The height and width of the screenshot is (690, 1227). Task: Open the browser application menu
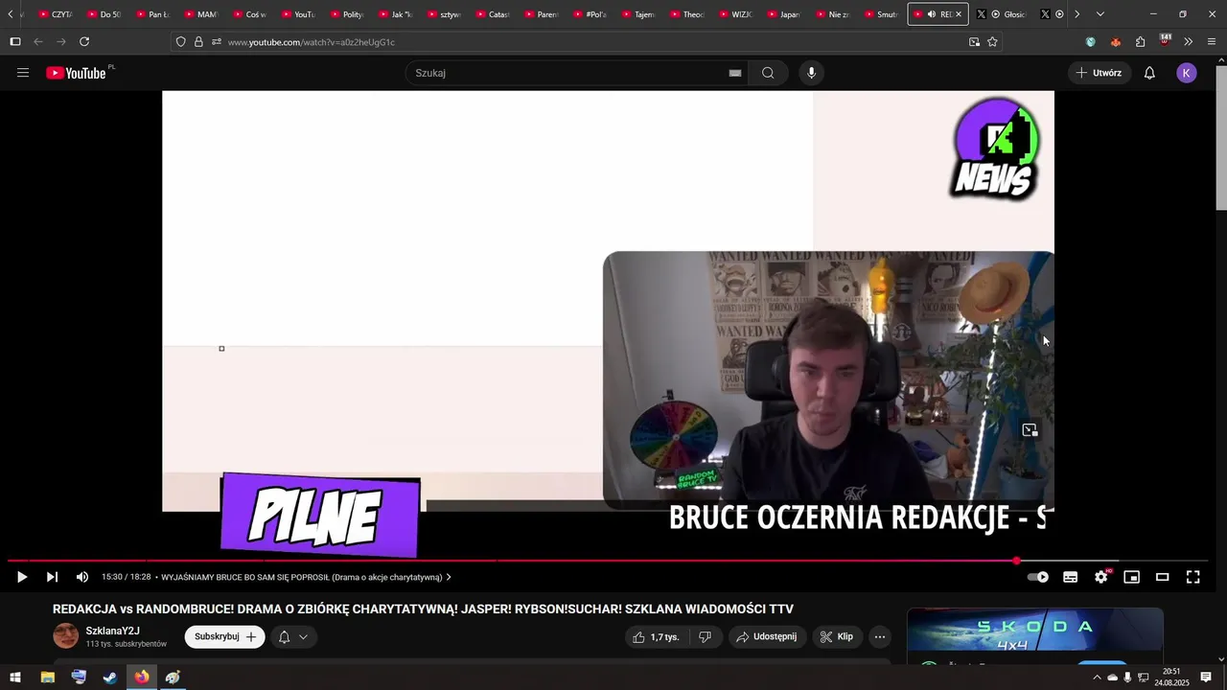[1212, 42]
